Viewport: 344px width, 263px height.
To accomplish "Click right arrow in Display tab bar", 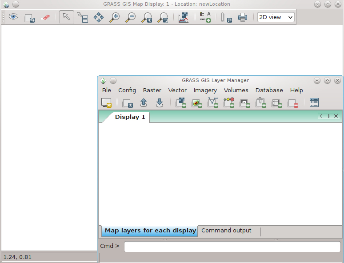I will (329, 116).
